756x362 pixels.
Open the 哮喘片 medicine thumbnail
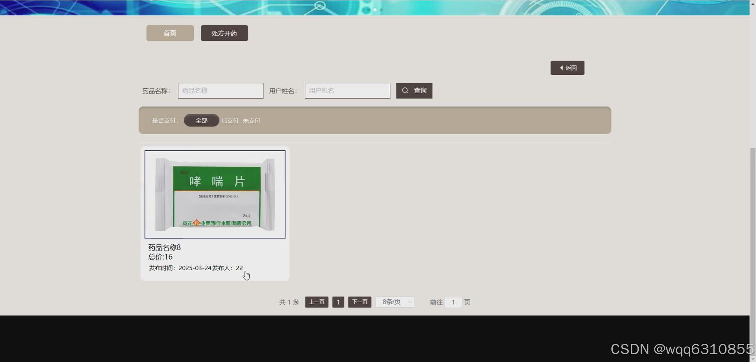pyautogui.click(x=215, y=194)
